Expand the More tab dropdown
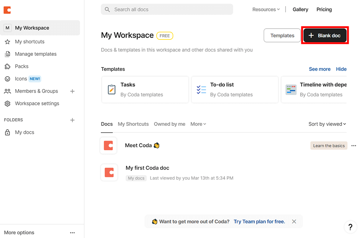This screenshot has width=358, height=238. (198, 124)
